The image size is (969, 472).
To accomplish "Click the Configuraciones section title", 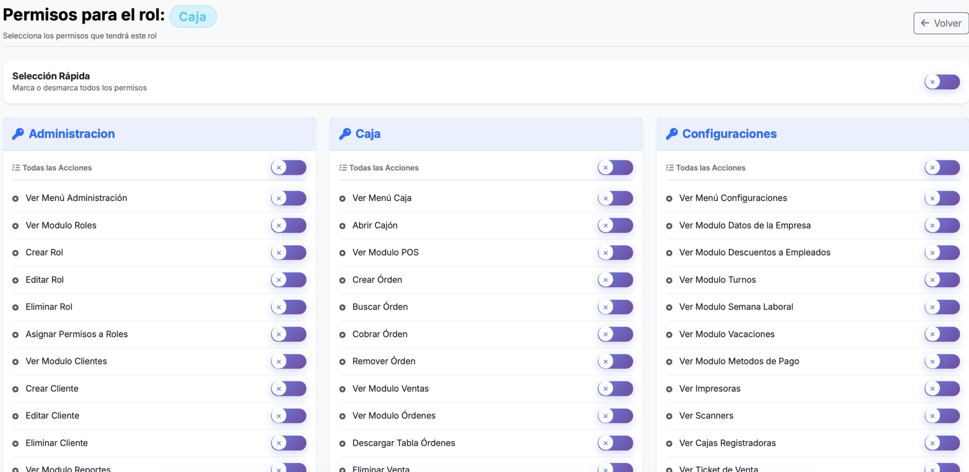I will coord(729,134).
